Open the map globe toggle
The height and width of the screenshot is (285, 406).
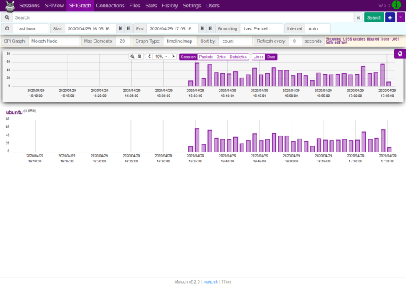click(400, 54)
